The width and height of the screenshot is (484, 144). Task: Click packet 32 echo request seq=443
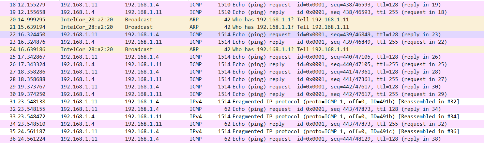[x=239, y=109]
